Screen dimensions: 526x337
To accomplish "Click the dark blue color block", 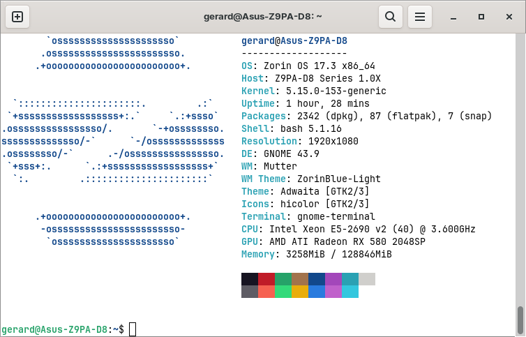I will tap(316, 279).
